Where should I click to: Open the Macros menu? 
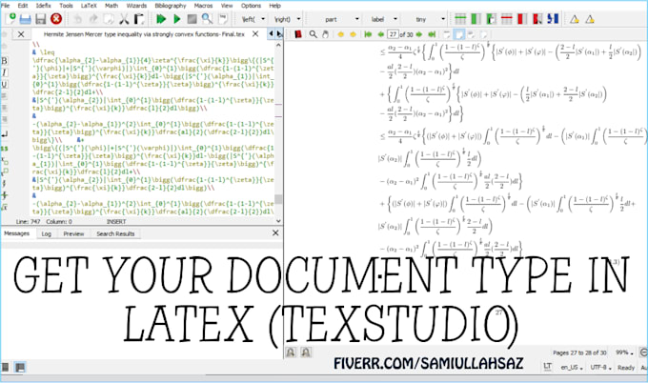[x=203, y=6]
